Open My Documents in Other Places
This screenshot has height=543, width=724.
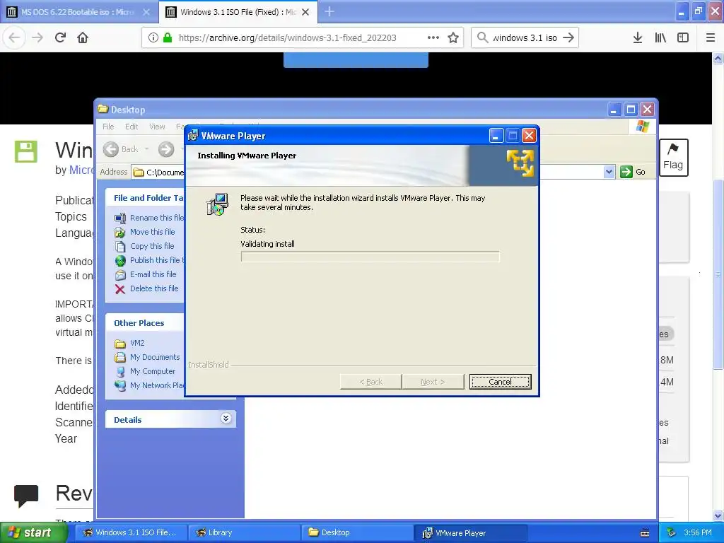coord(155,357)
